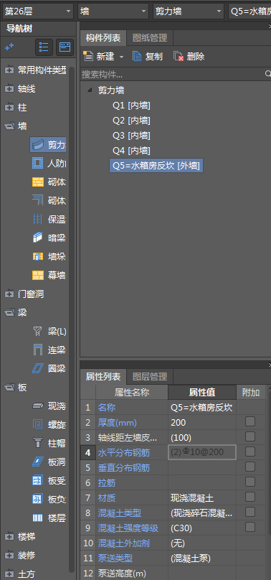Switch to the 属性列表 tab
This screenshot has height=580, width=271.
(x=103, y=377)
